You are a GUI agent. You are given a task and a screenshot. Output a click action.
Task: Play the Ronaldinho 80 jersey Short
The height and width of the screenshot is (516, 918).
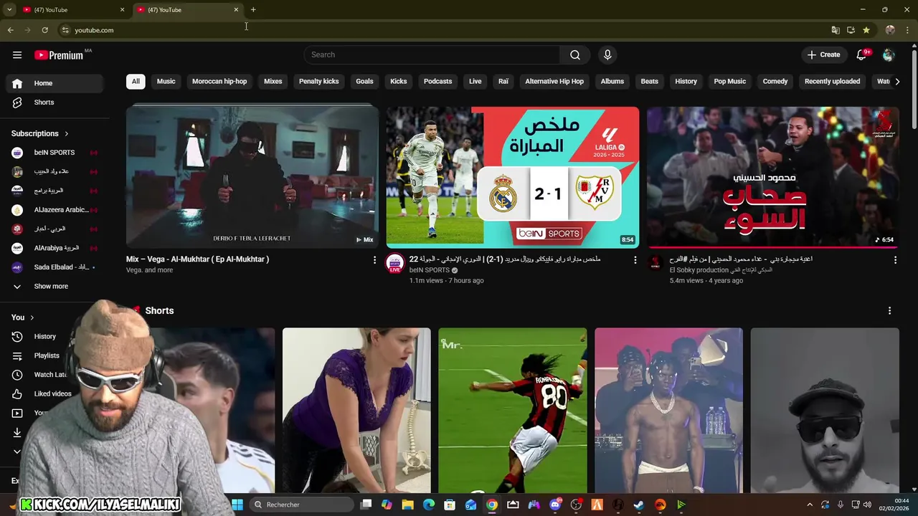[x=513, y=411]
